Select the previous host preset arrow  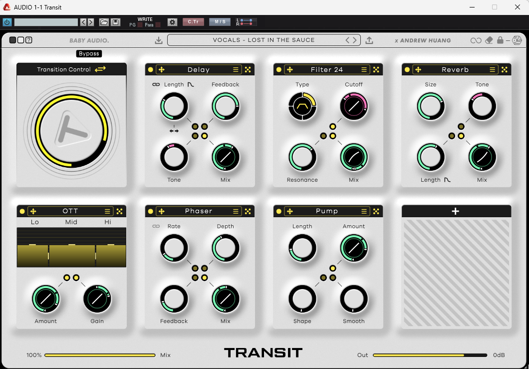point(84,22)
